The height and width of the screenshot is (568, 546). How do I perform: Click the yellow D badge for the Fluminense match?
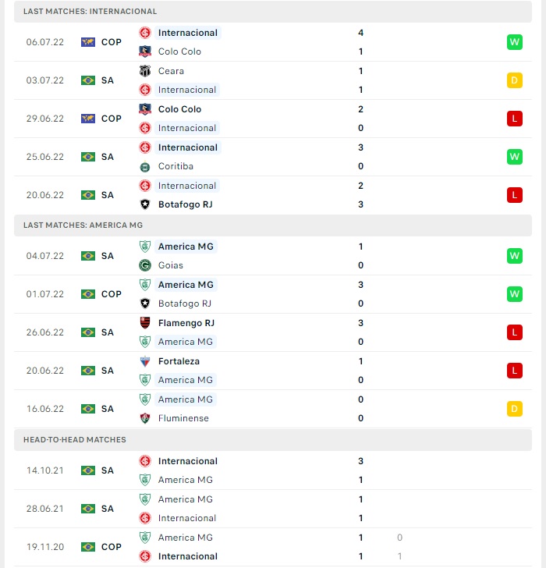pyautogui.click(x=515, y=409)
